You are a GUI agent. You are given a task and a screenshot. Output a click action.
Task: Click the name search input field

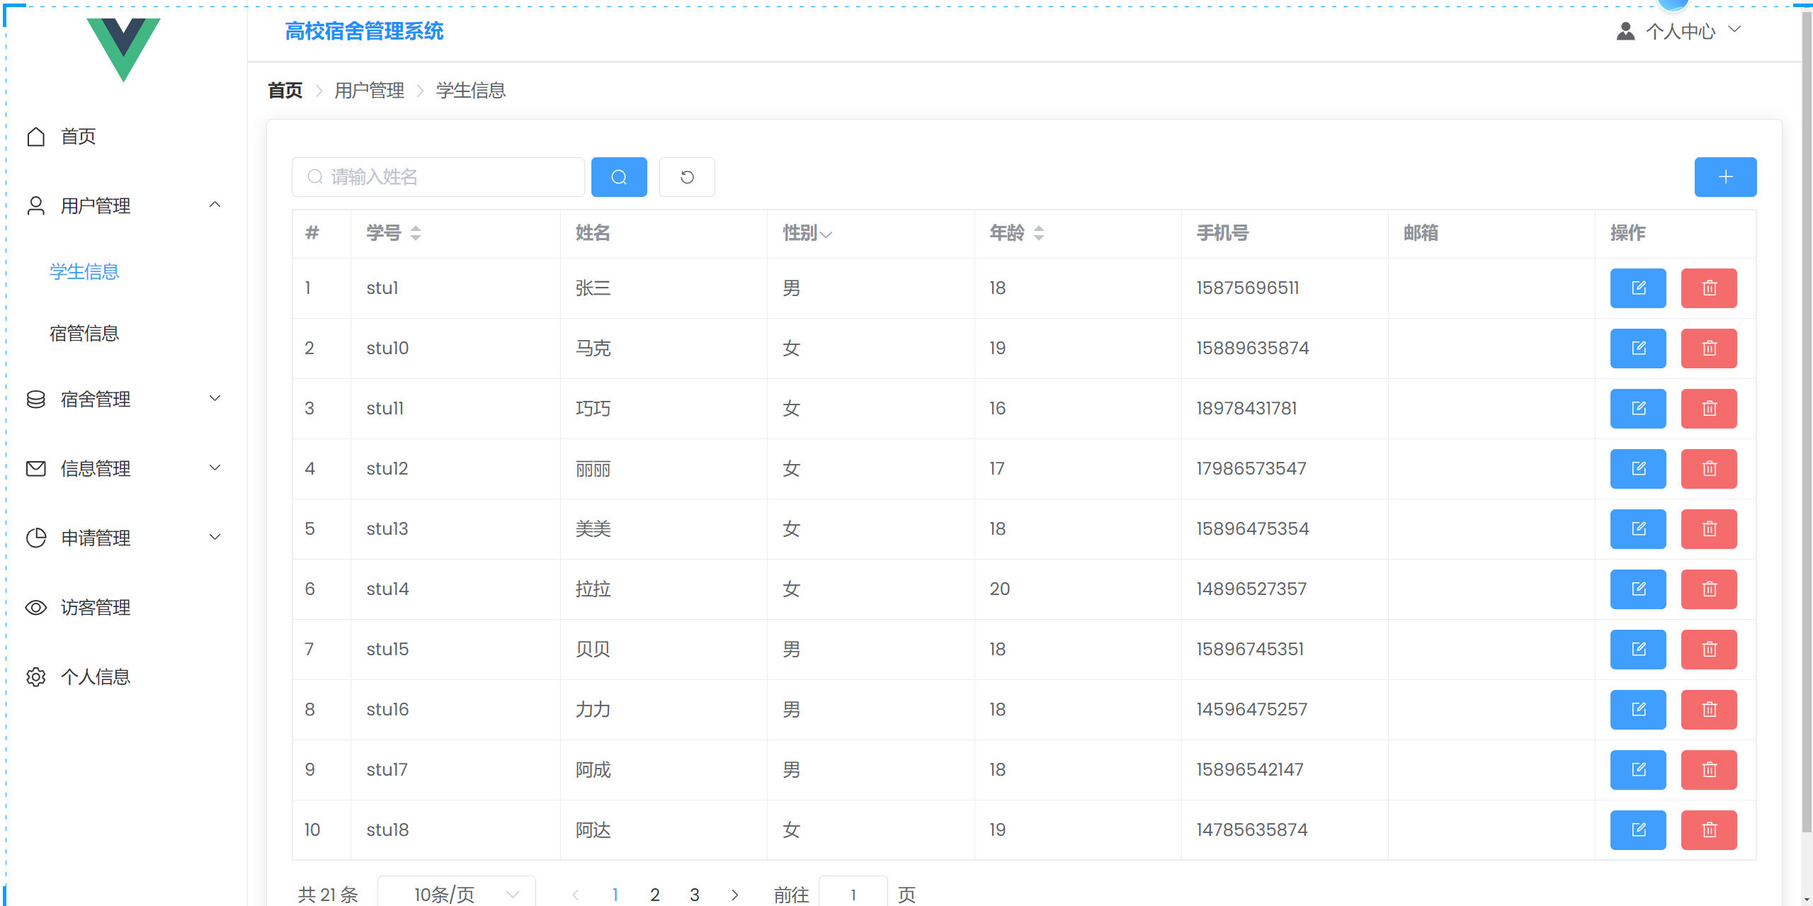click(439, 177)
